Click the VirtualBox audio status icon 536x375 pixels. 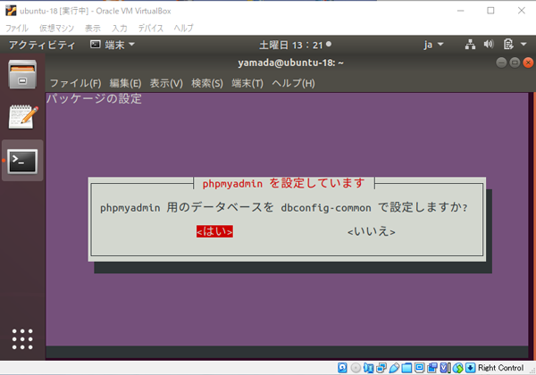click(x=368, y=368)
